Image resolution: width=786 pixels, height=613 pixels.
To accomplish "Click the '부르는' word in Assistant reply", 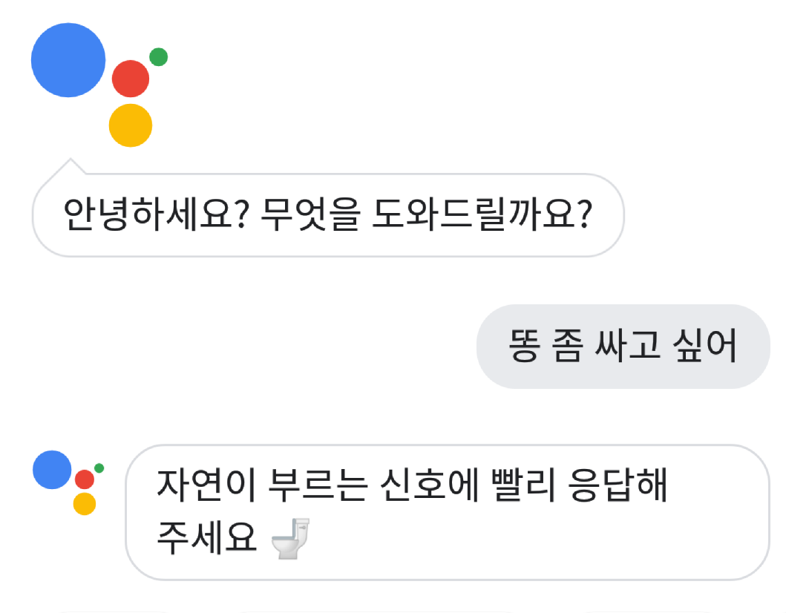I will tap(307, 487).
